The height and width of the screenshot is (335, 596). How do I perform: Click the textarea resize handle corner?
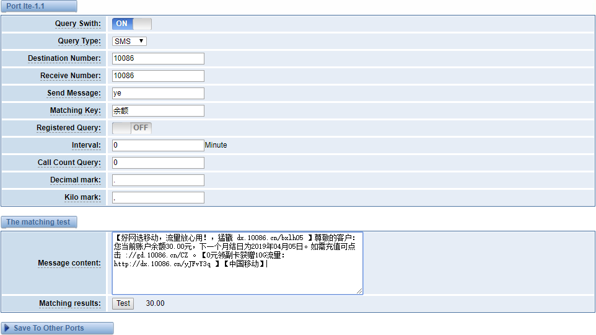click(359, 291)
